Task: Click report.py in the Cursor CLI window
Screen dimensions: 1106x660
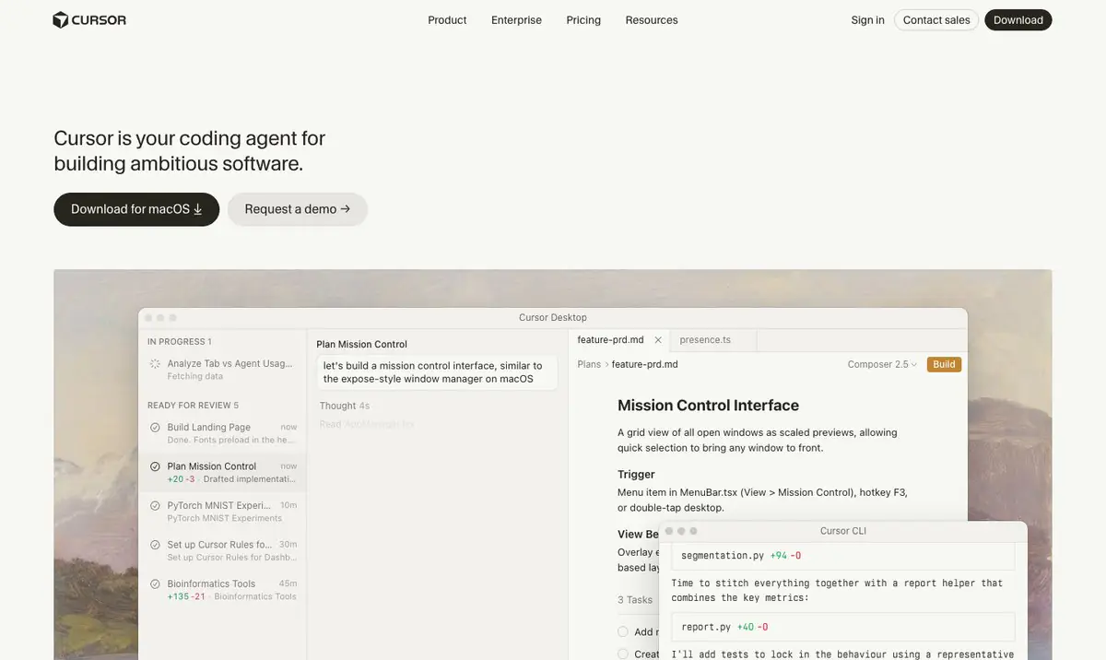Action: (706, 627)
